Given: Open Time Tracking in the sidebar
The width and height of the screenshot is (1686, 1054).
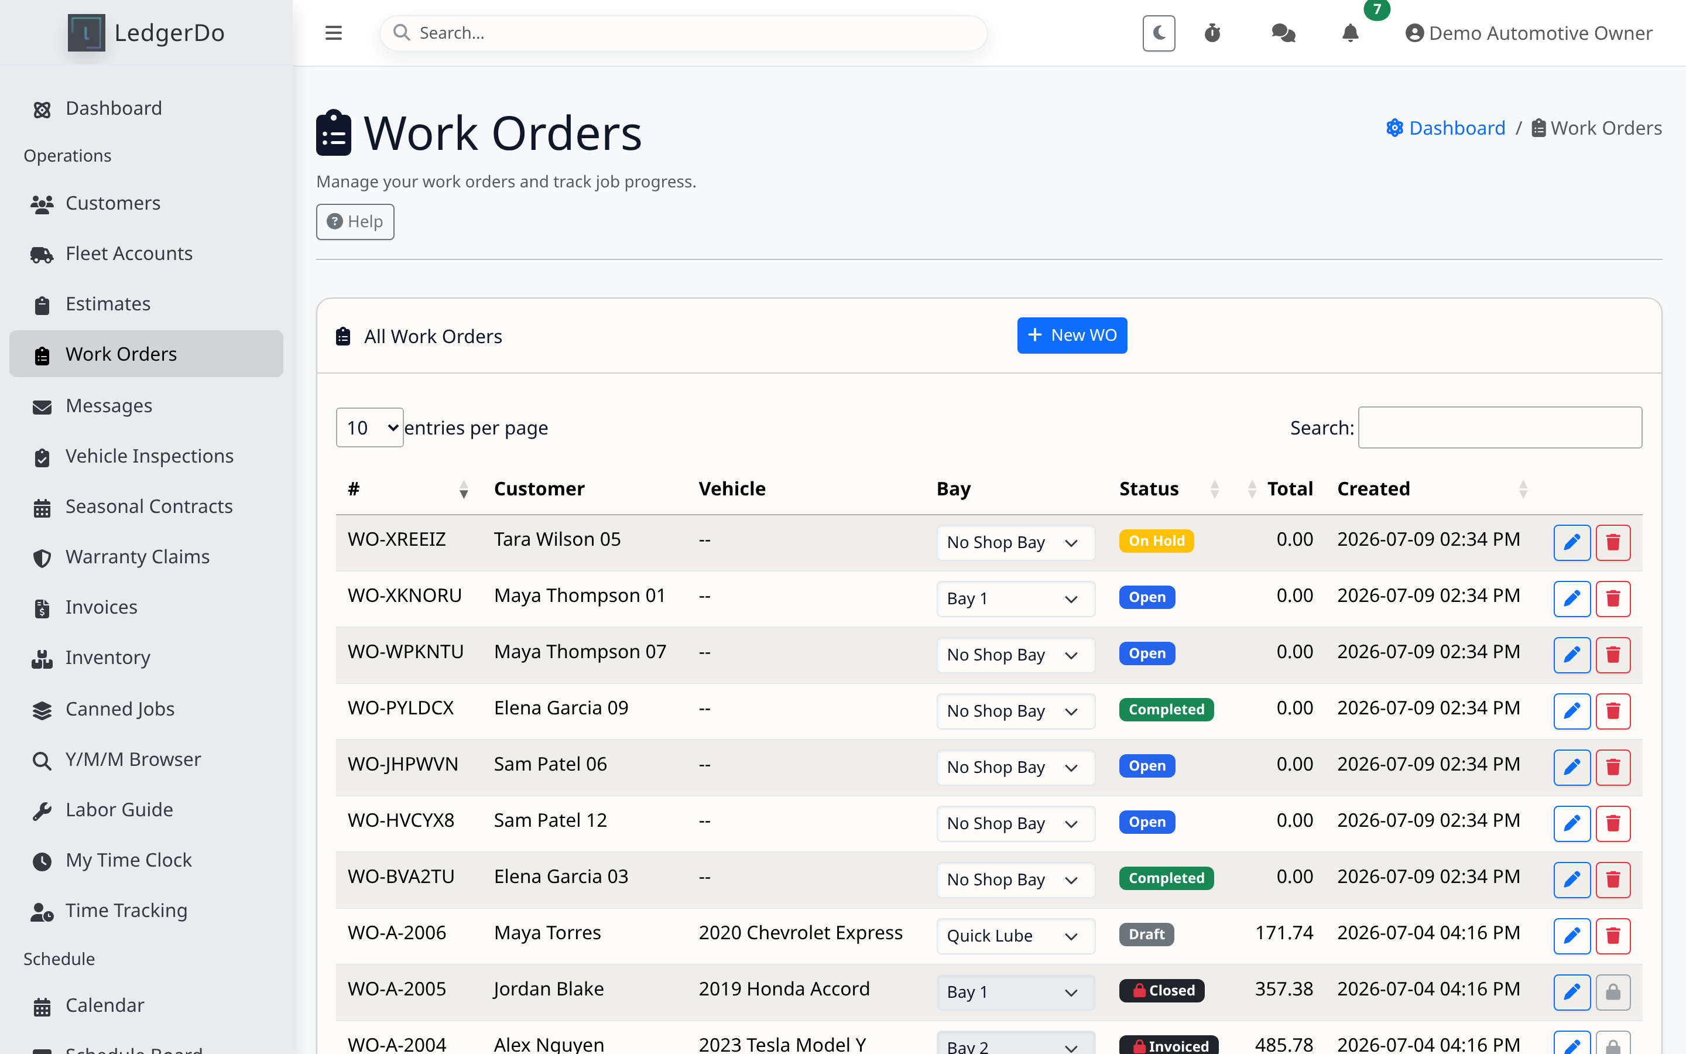Looking at the screenshot, I should pos(146,911).
